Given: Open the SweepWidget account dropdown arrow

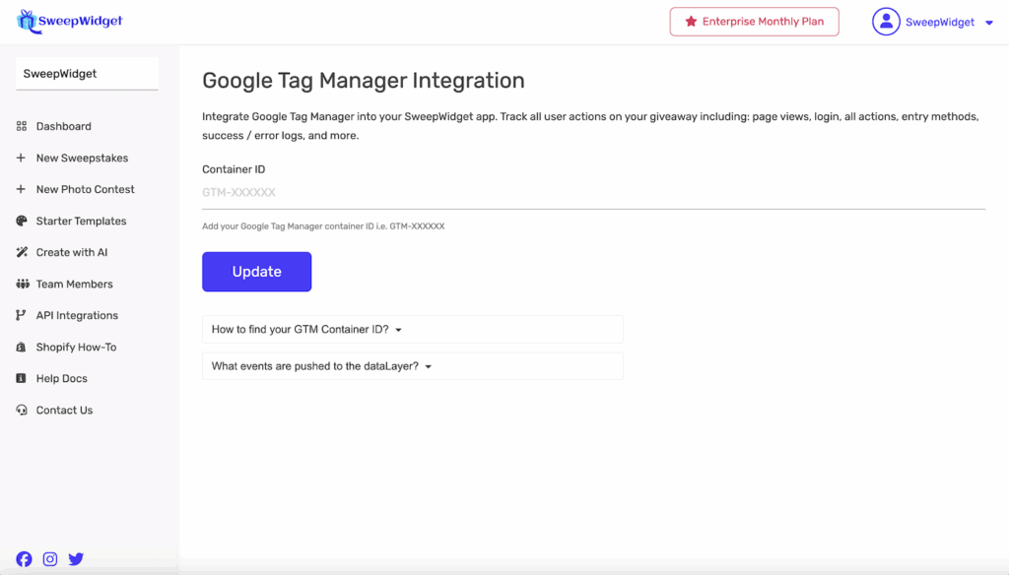Looking at the screenshot, I should [x=989, y=23].
